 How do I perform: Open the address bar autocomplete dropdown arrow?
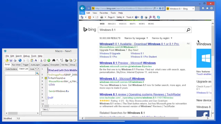157,9
